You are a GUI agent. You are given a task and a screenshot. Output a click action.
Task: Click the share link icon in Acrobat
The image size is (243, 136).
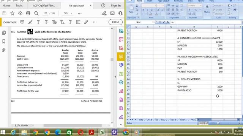tap(104, 13)
